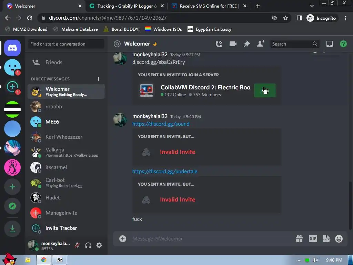Explore public servers compass icon

(x=12, y=206)
